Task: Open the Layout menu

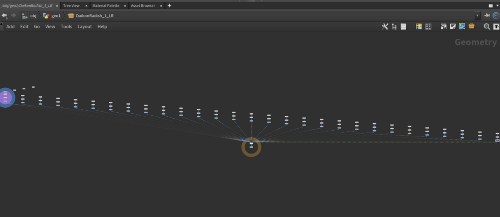Action: point(85,27)
